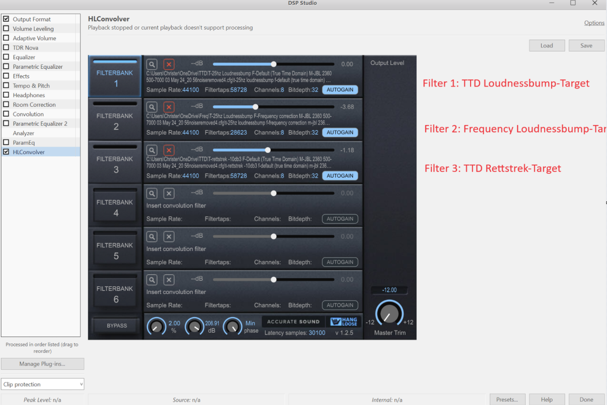Viewport: 607px width, 405px height.
Task: Browse for a filter in Filterbank 1
Action: click(152, 64)
